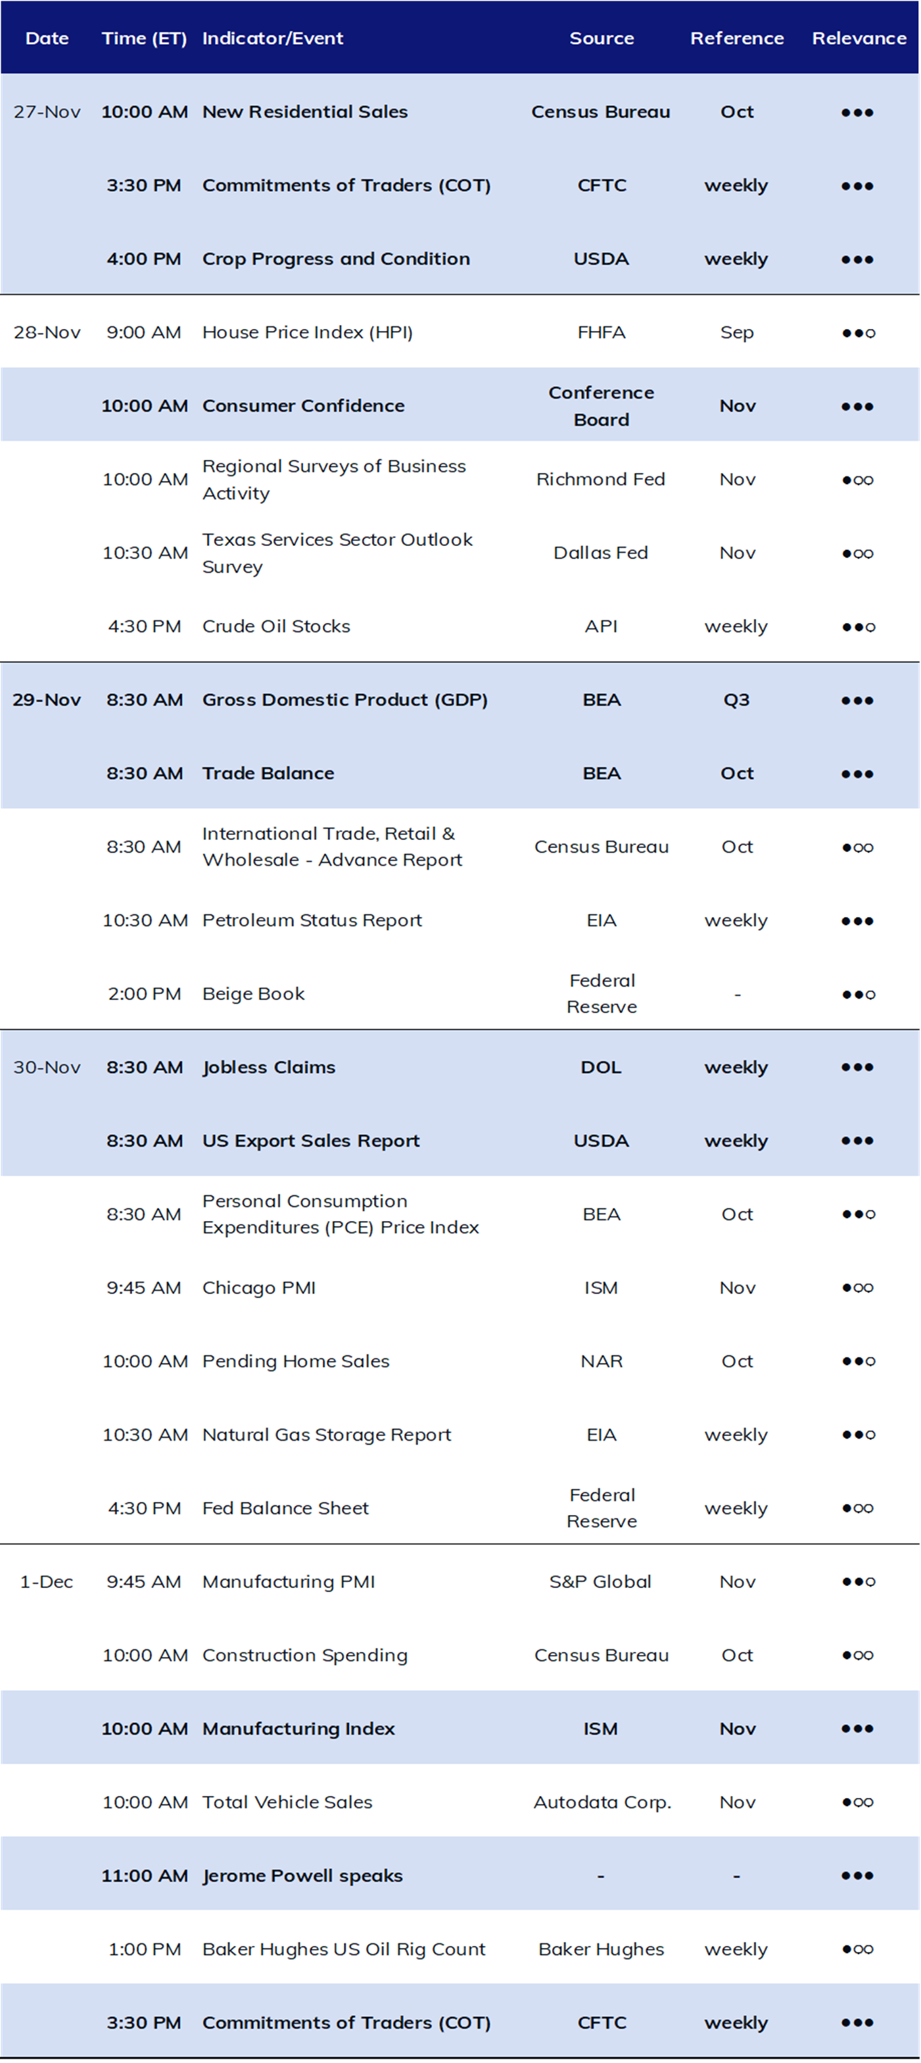Click the Indicator/Event column header

[273, 38]
